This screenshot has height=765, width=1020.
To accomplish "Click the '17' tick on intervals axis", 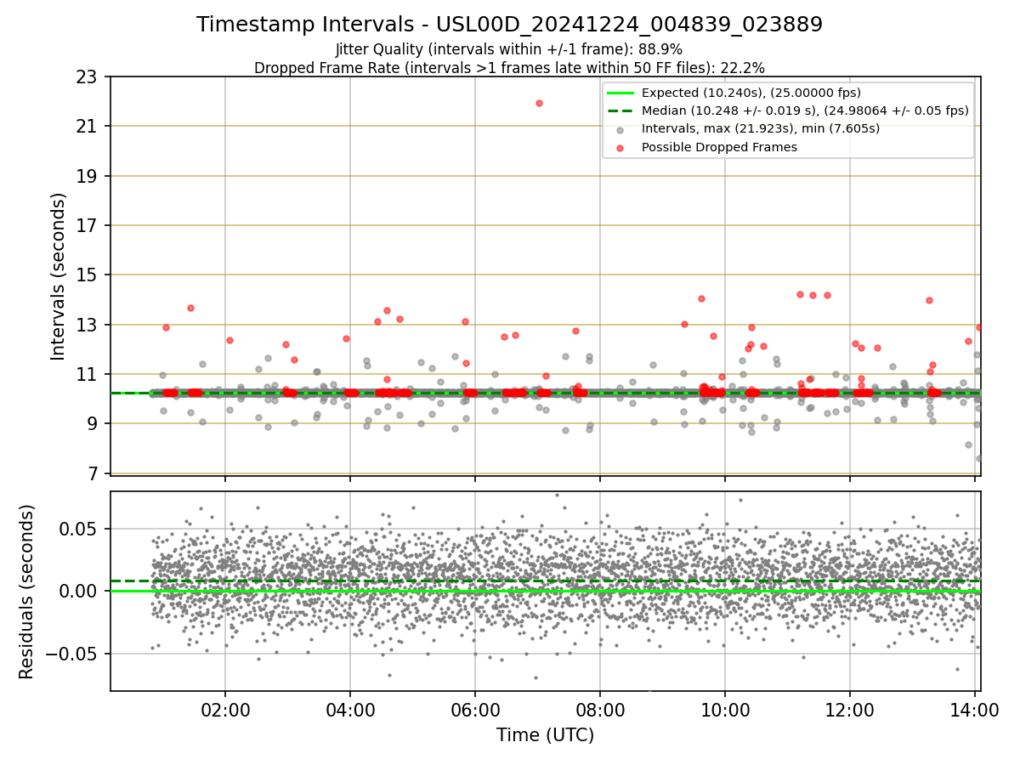I will click(88, 225).
